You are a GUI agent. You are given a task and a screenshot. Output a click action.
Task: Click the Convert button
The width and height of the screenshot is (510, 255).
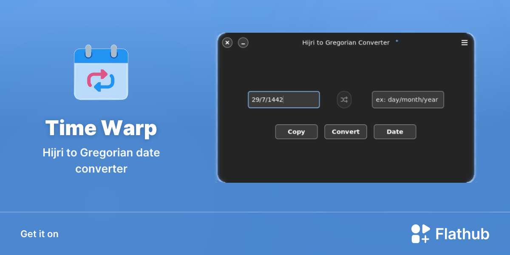(x=346, y=132)
